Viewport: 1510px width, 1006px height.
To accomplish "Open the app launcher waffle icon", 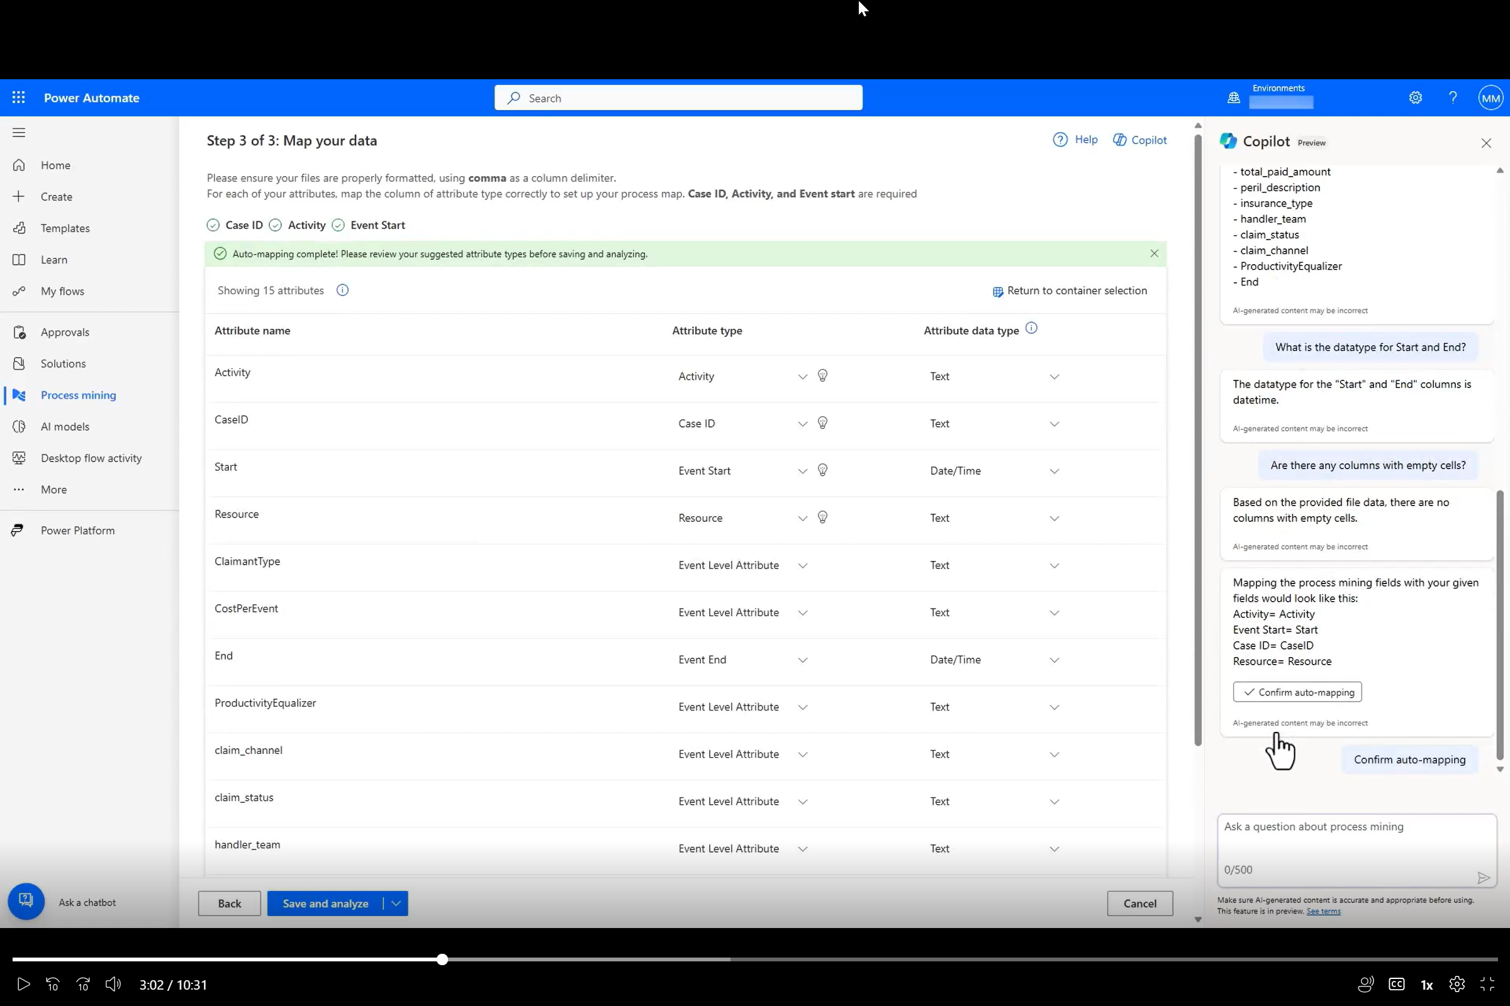I will 19,97.
